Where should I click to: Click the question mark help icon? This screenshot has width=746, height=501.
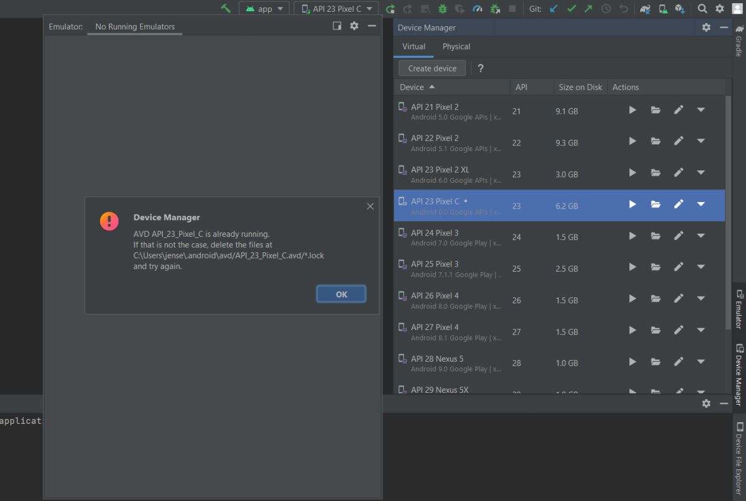[x=481, y=68]
